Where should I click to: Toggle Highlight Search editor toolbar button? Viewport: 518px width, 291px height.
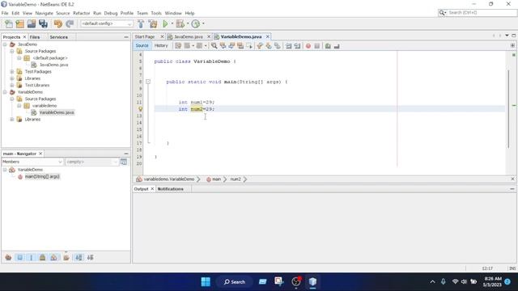pyautogui.click(x=240, y=46)
